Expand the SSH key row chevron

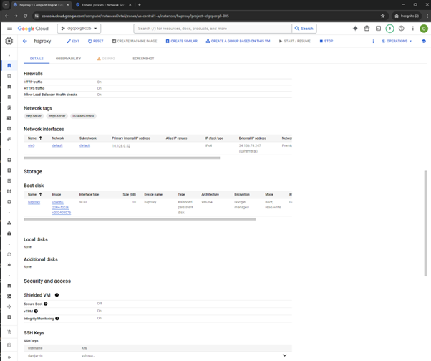point(284,355)
